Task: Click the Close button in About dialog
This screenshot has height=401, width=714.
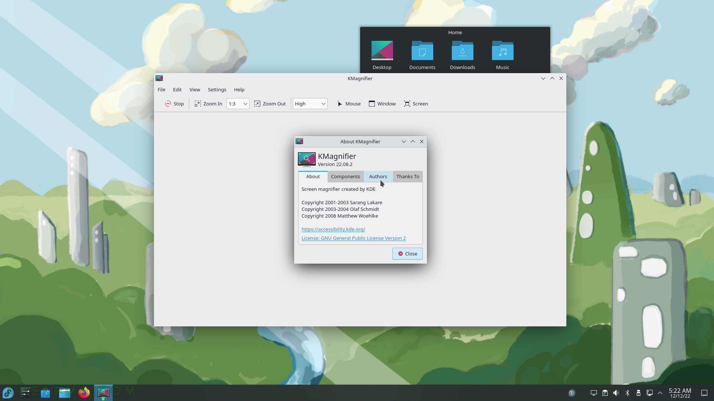Action: click(x=407, y=254)
